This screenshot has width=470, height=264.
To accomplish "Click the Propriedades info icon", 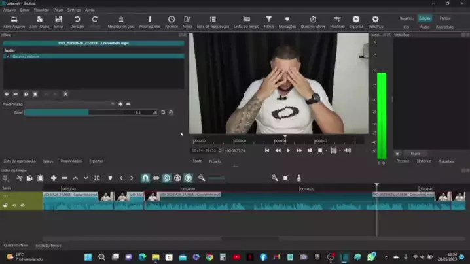I will tap(150, 22).
